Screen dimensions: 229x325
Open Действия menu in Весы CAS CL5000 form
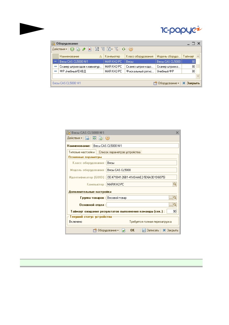tap(75, 138)
